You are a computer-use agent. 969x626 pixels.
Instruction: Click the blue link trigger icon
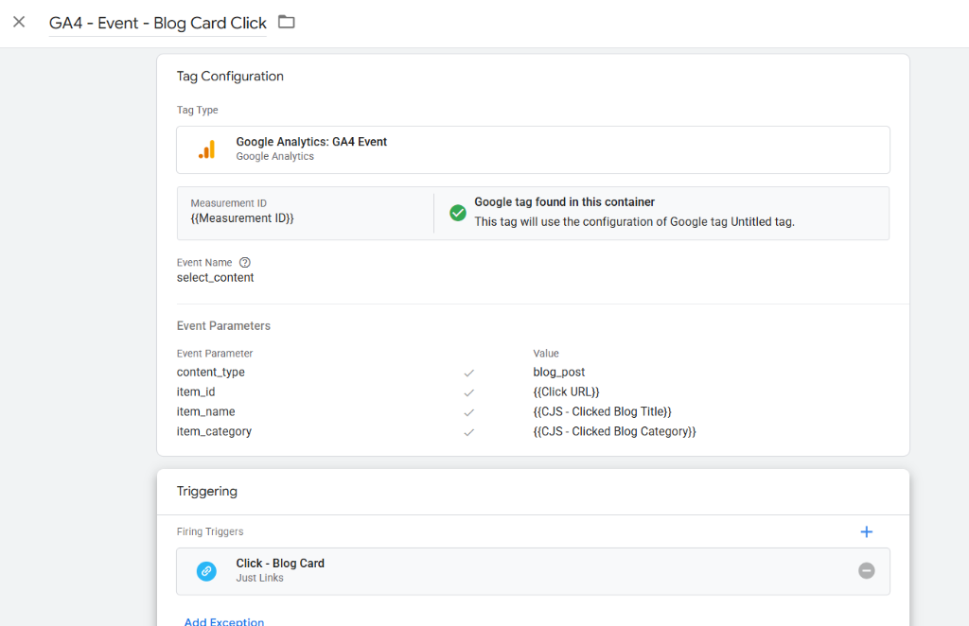[x=206, y=571]
